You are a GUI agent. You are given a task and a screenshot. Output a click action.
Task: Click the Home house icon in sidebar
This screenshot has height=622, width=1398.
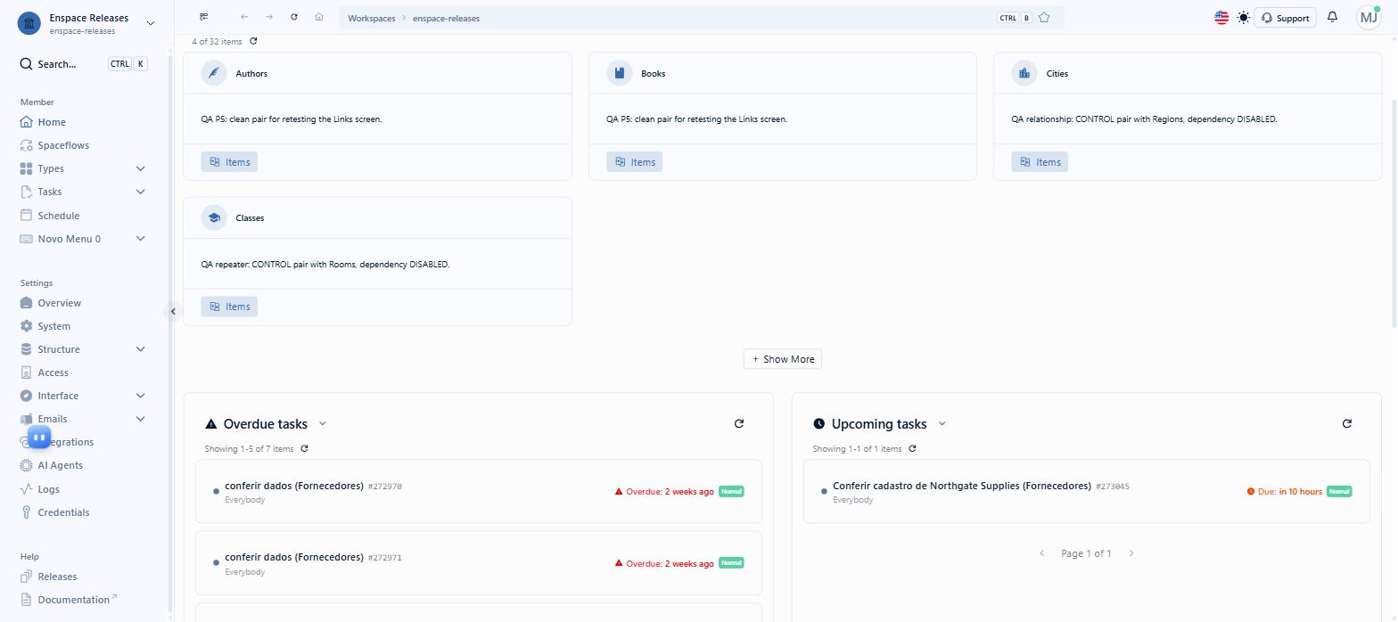[26, 122]
